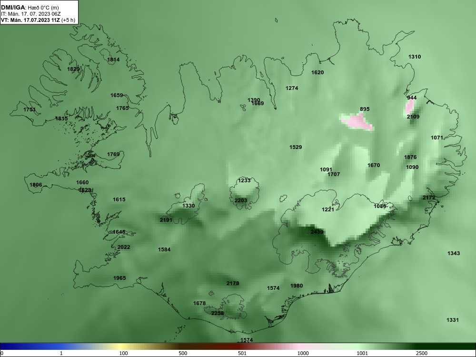Click the title line "DMI/IGA: Hæð 0°C (m)"
The height and width of the screenshot is (357, 476).
tap(30, 8)
